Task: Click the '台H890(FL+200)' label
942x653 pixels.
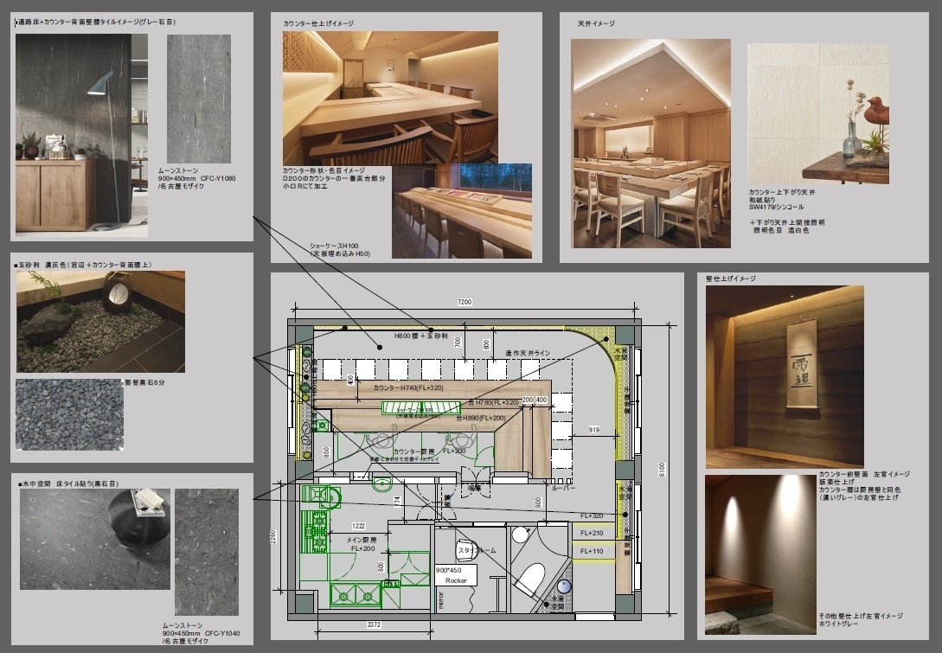Action: [x=481, y=418]
